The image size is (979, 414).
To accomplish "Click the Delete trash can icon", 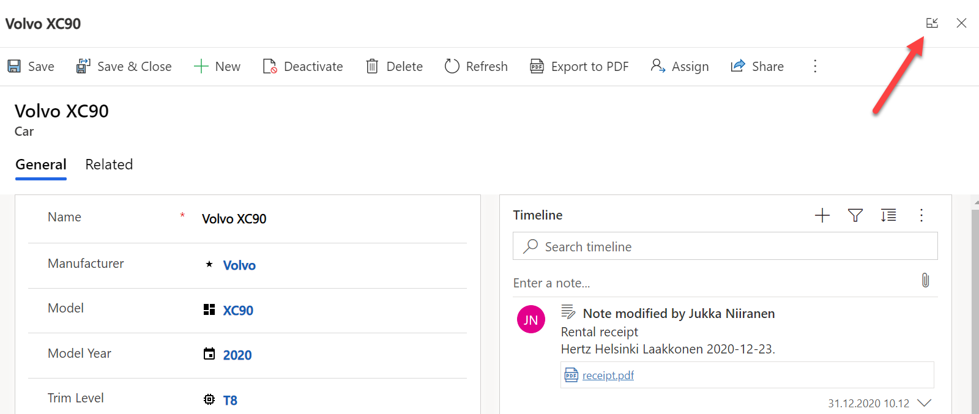I will point(372,66).
